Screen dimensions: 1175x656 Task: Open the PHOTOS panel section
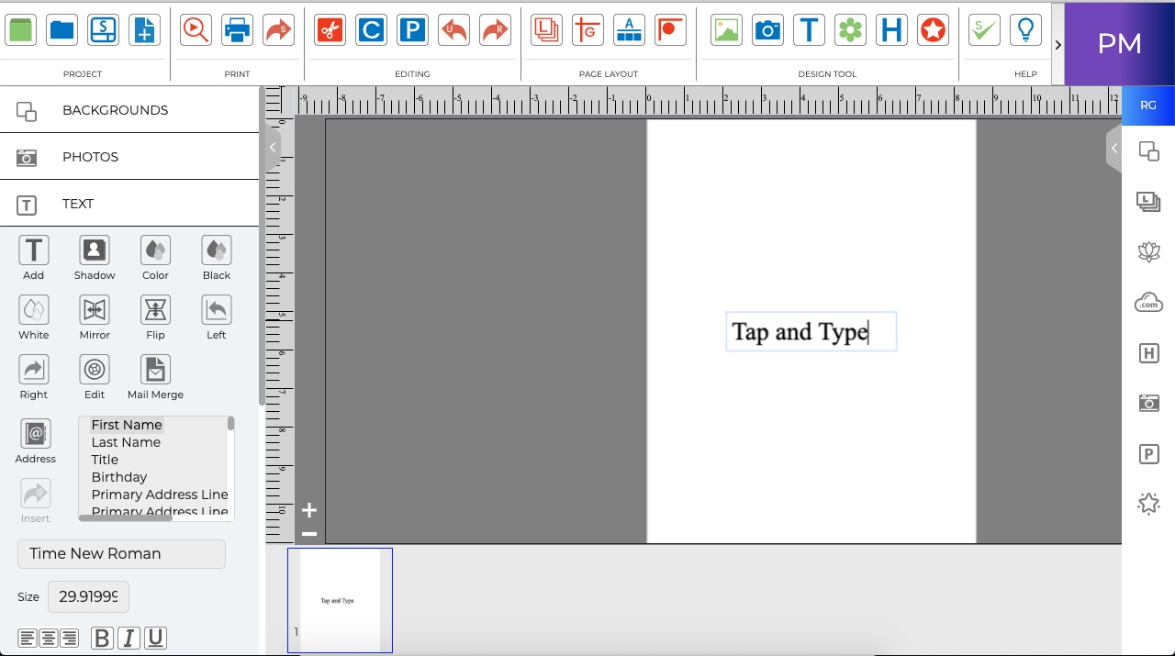[129, 157]
